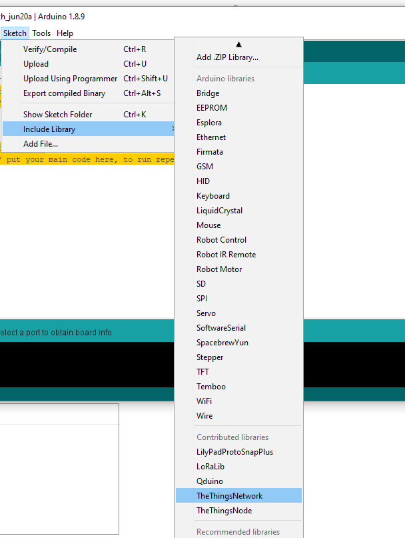Viewport: 405px width, 538px height.
Task: Include the Mouse library
Action: click(238, 225)
